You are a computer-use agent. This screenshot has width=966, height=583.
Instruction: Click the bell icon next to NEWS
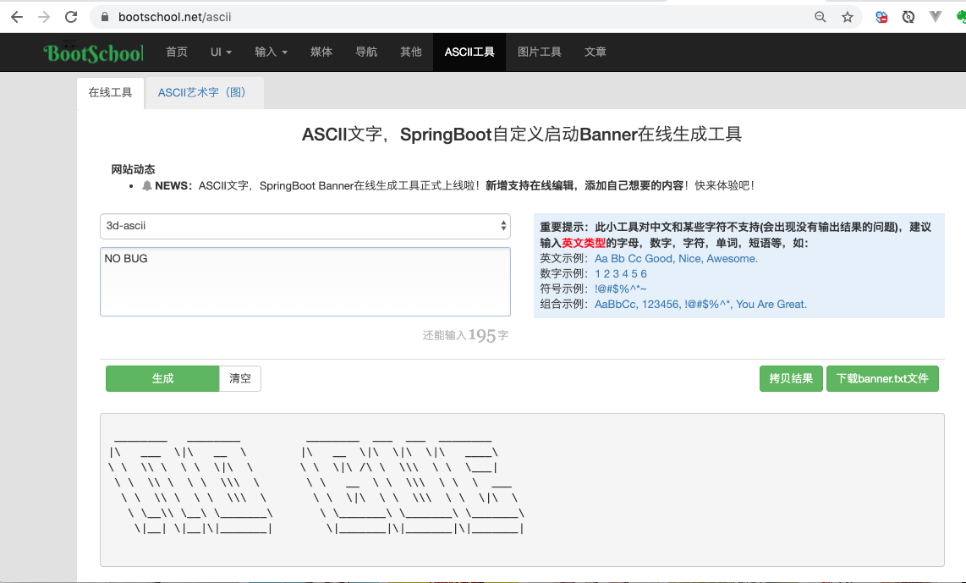(x=146, y=185)
